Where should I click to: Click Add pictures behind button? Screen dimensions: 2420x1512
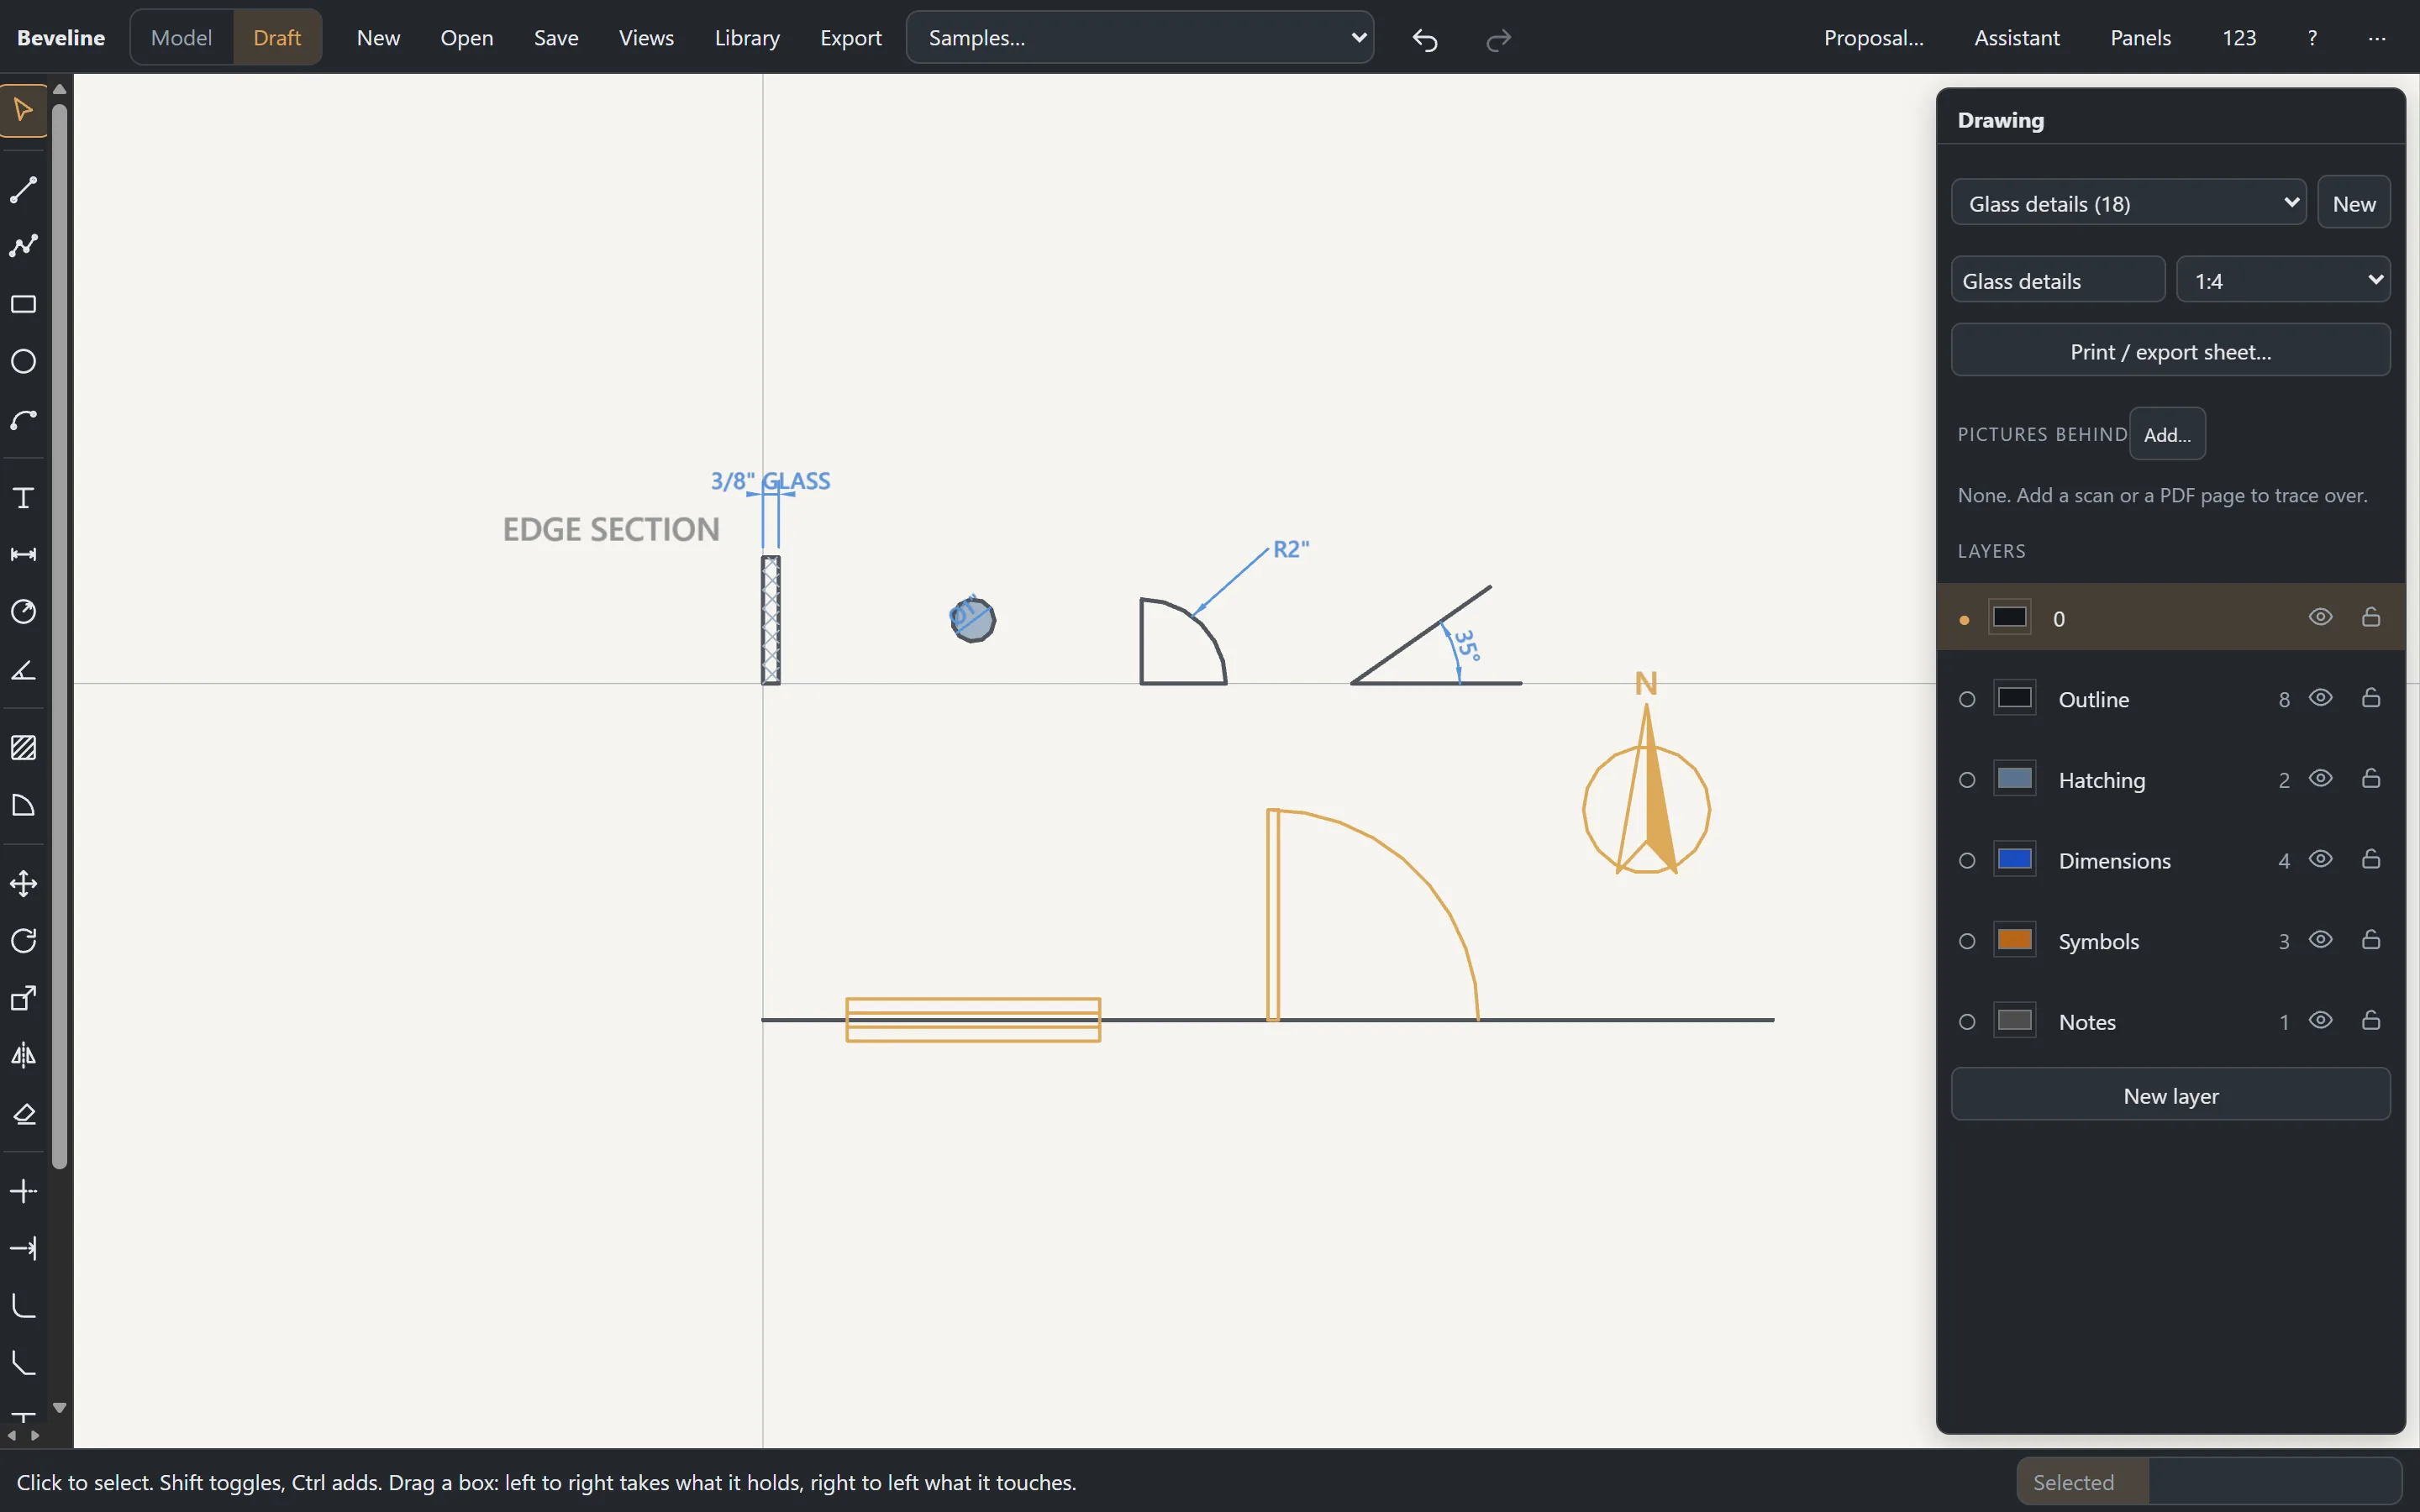2167,434
